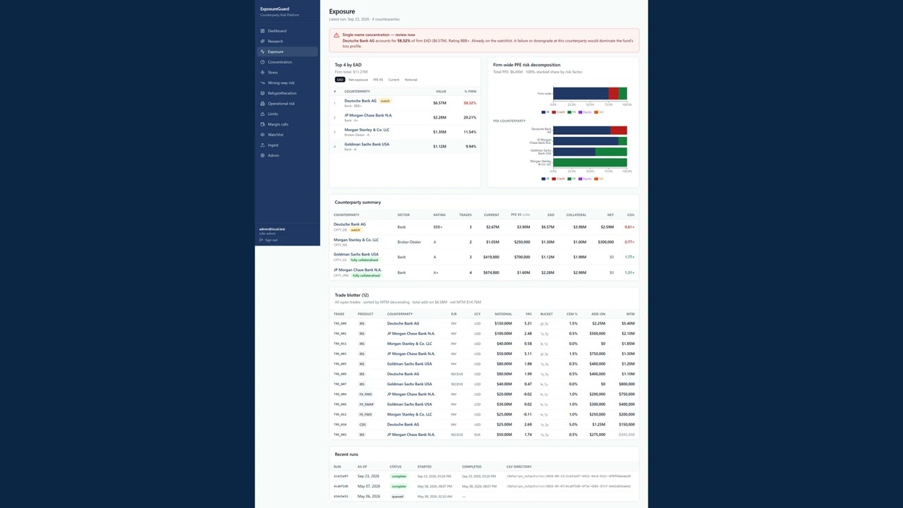The image size is (903, 508).
Task: Click the NOTIONAL column header in Trade blotter
Action: tap(503, 314)
